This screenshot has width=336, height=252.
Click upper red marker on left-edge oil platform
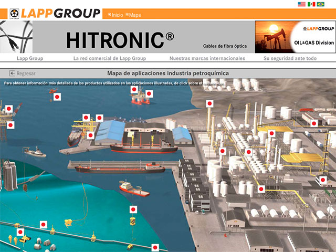[x=9, y=109]
